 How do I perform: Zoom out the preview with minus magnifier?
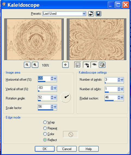click(27, 65)
